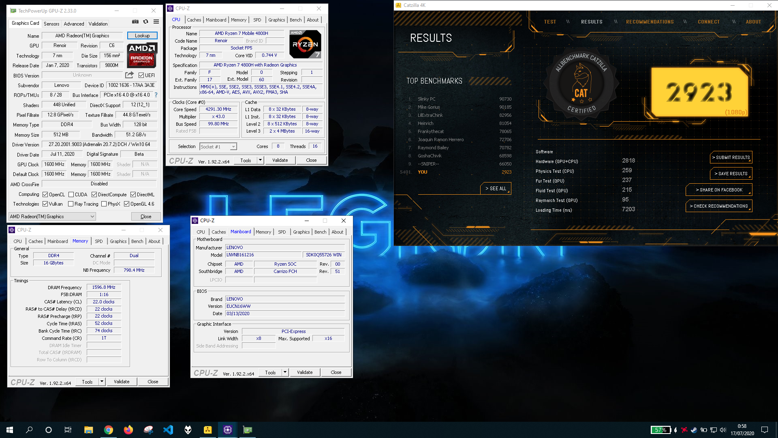The image size is (778, 438).
Task: Open Caches tab in CPU-Z CPU window
Action: tap(194, 20)
